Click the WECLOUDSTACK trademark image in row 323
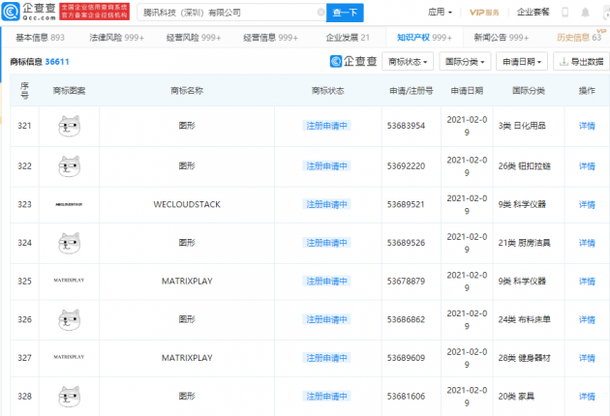This screenshot has width=610, height=416. 69,204
